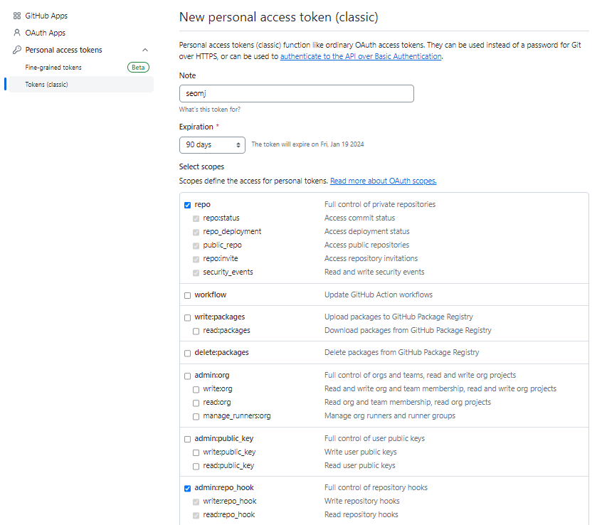Click the read:repo_hook checkbox
The height and width of the screenshot is (525, 602).
pos(196,515)
